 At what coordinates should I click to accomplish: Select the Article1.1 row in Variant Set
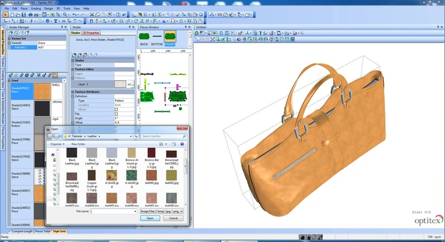(x=23, y=47)
